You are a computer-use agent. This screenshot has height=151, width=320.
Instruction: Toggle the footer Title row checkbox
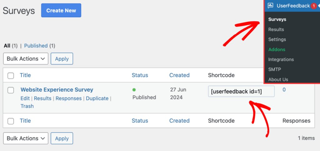[11, 121]
